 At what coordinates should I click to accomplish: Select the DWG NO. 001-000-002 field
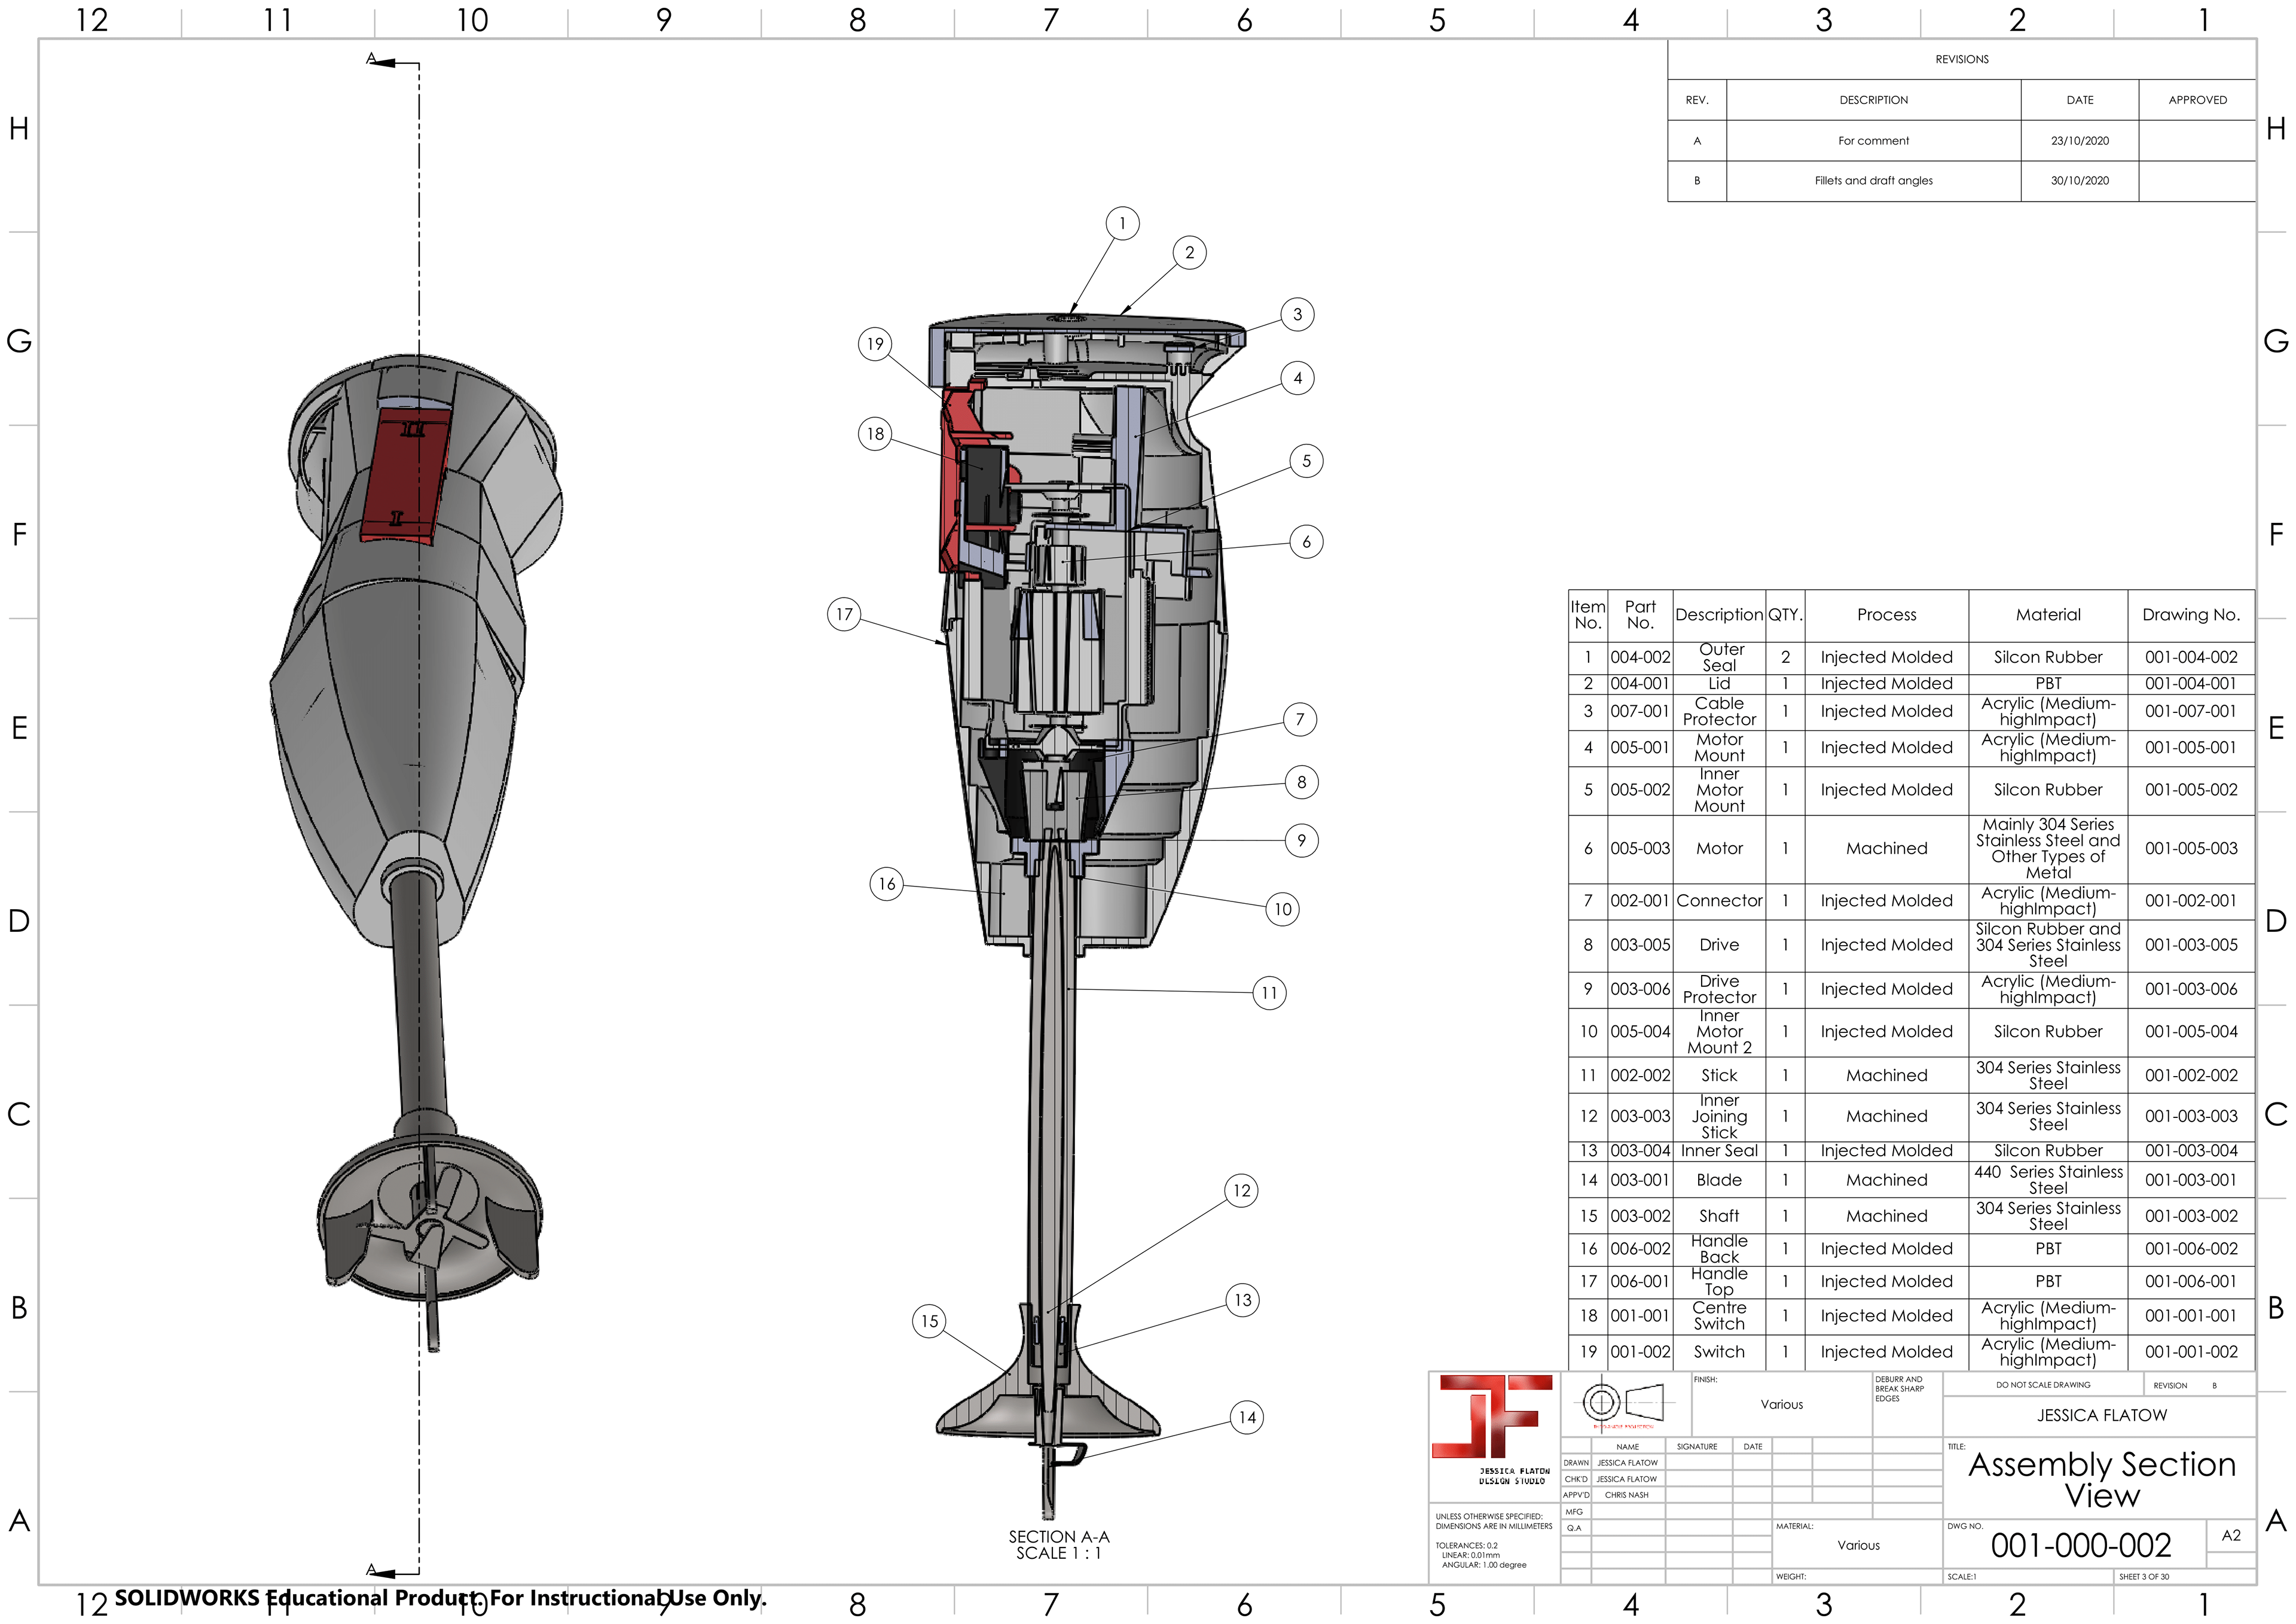(2080, 1545)
